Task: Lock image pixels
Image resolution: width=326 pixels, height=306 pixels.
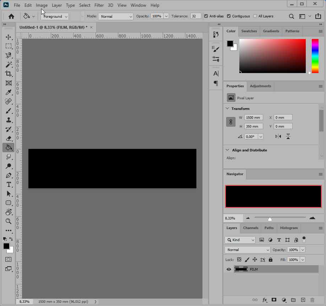Action: 247,260
